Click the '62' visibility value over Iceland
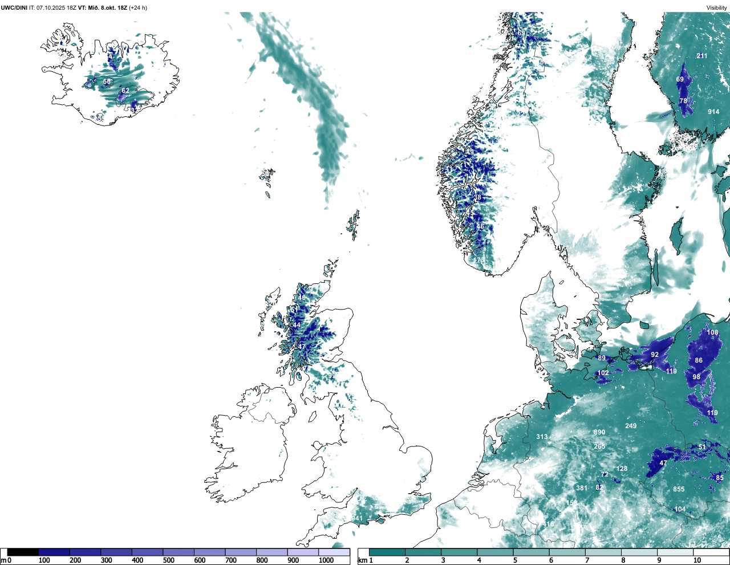This screenshot has height=565, width=730. click(125, 91)
